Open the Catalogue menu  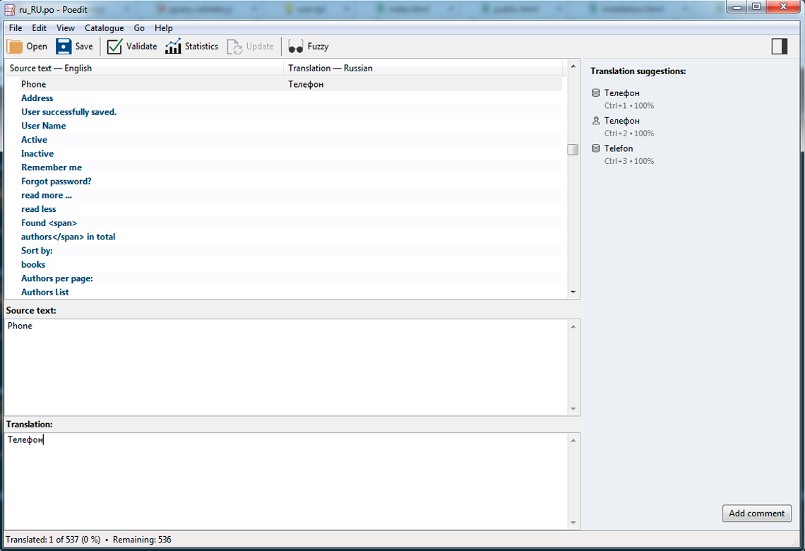click(104, 28)
